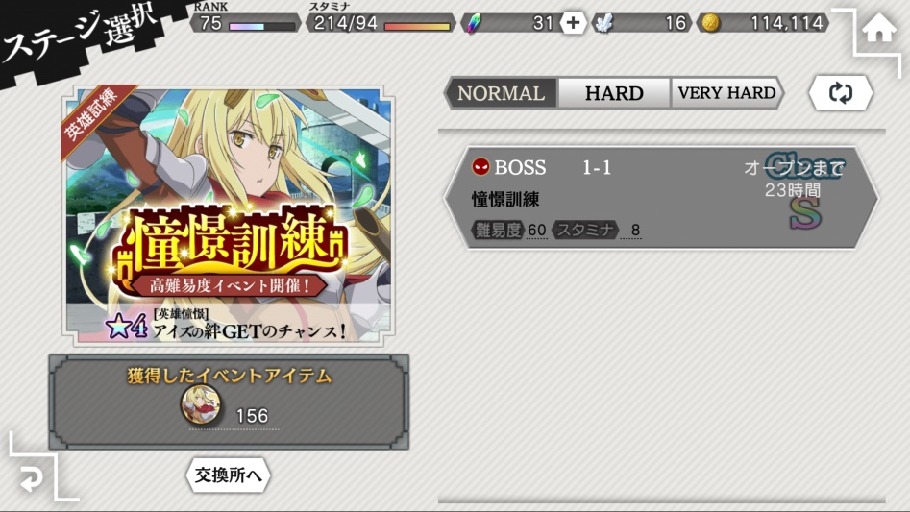
Task: Switch to VERY HARD difficulty
Action: tap(726, 93)
